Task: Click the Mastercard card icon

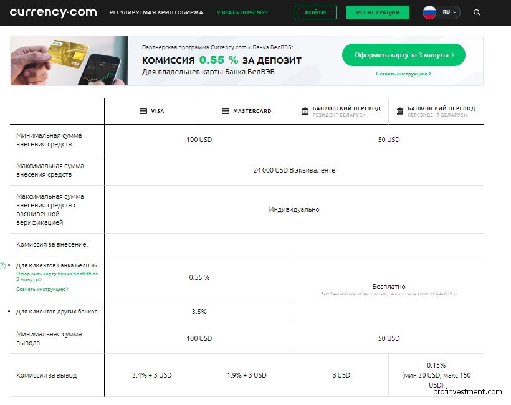Action: [x=225, y=111]
